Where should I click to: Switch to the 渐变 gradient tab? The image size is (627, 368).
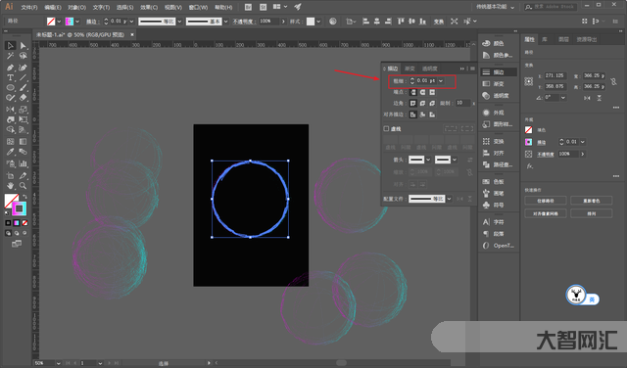(410, 69)
